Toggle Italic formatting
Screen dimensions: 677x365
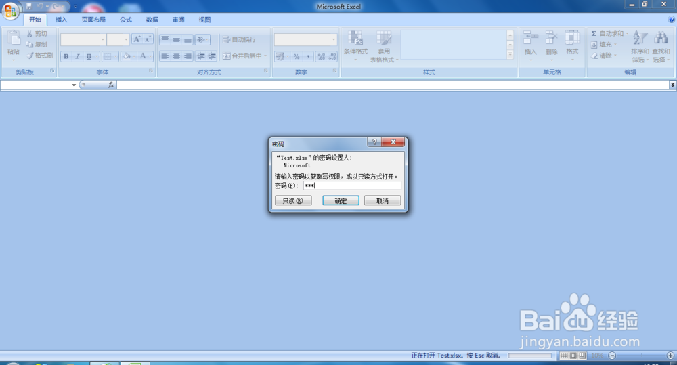click(x=77, y=56)
